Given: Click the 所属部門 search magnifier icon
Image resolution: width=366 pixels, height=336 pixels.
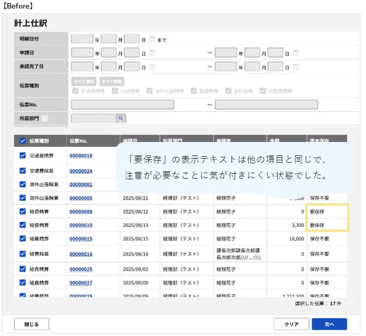Looking at the screenshot, I should point(121,118).
